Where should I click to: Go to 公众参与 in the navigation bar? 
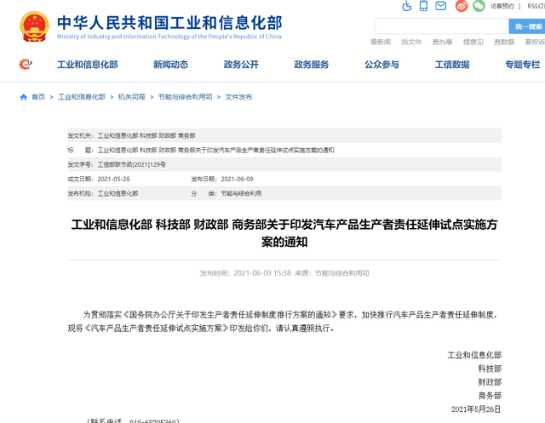(x=381, y=65)
